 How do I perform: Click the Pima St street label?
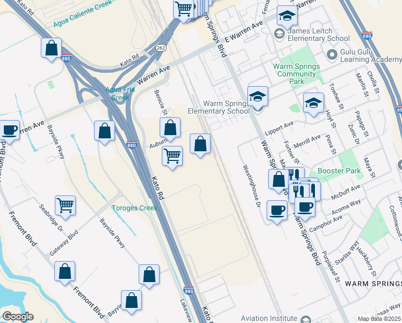pos(331,144)
